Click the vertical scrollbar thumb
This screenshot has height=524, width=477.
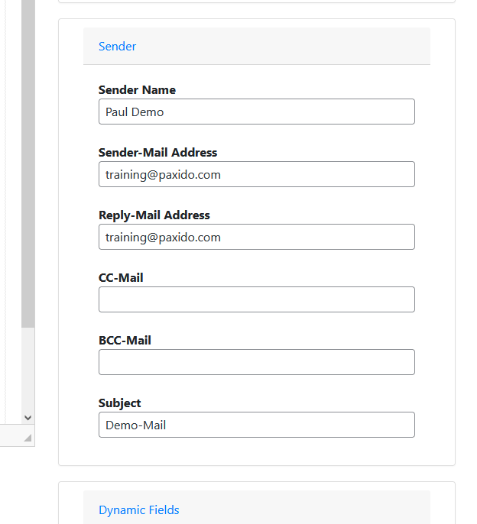28,153
